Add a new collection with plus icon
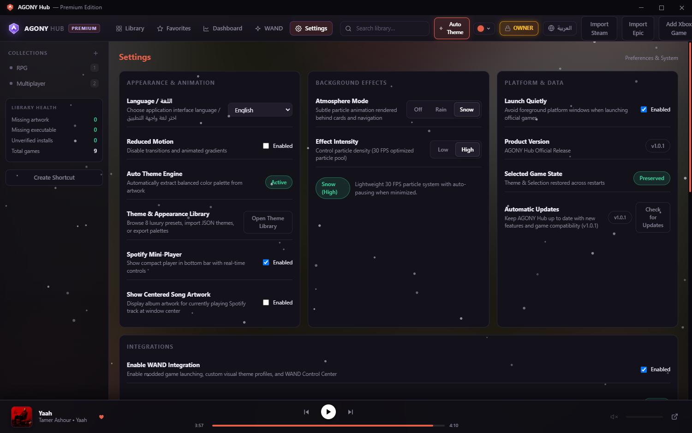 [95, 53]
